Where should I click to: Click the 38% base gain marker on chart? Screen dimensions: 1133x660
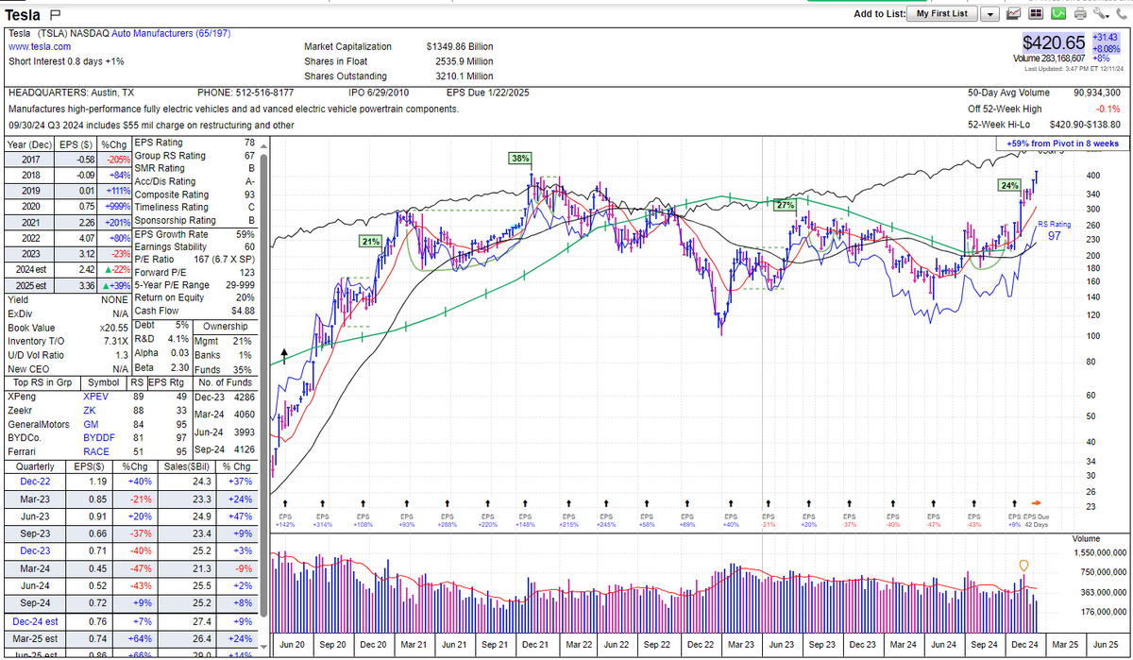pos(520,159)
